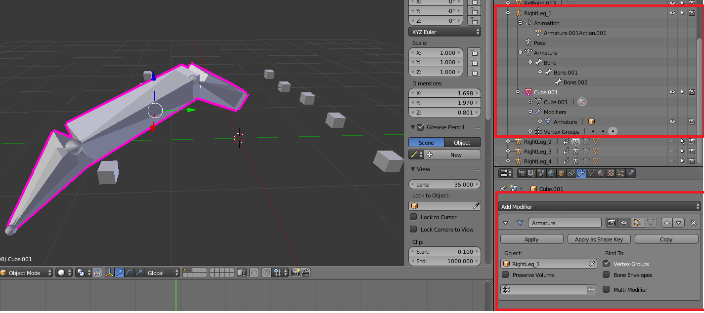Enable Bone Envelopes binding
This screenshot has width=704, height=313.
[607, 275]
